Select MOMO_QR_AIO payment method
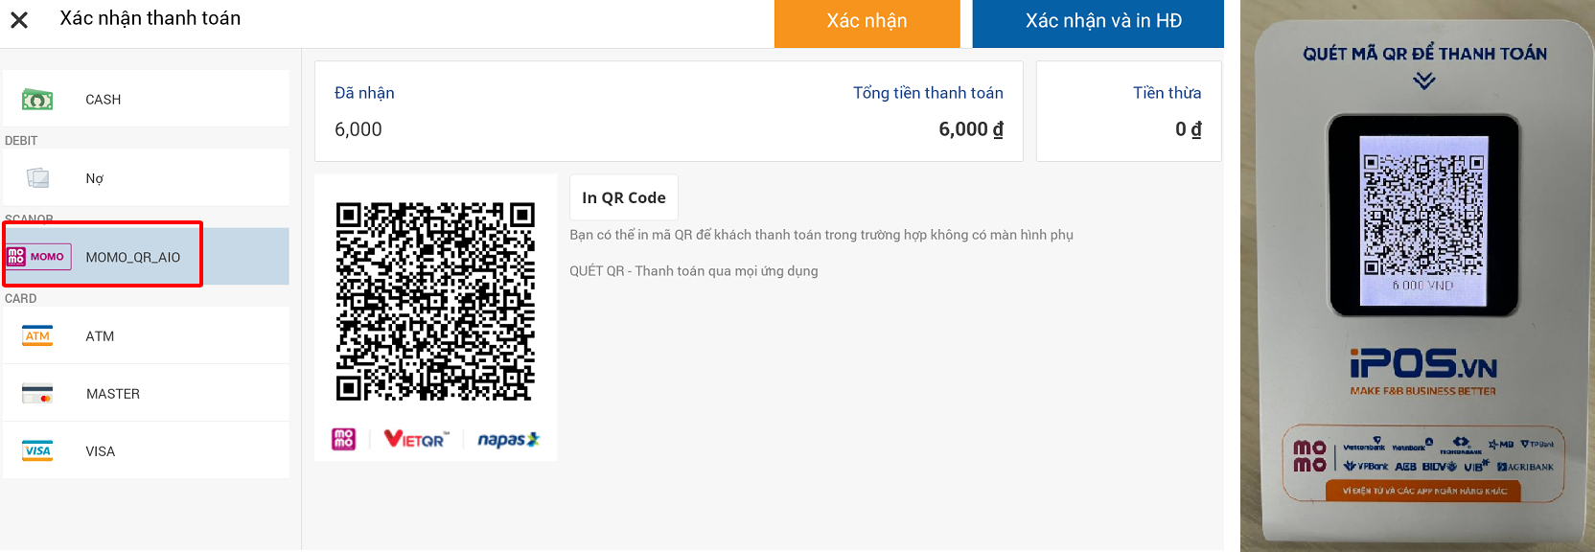This screenshot has height=552, width=1595. (133, 258)
